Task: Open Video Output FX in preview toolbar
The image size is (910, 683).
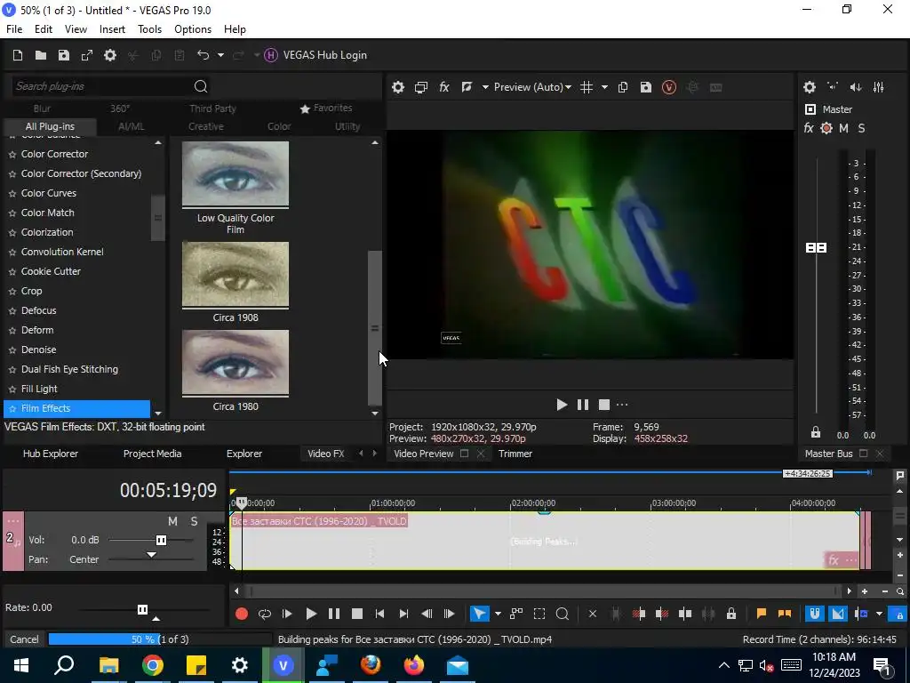Action: 444,87
